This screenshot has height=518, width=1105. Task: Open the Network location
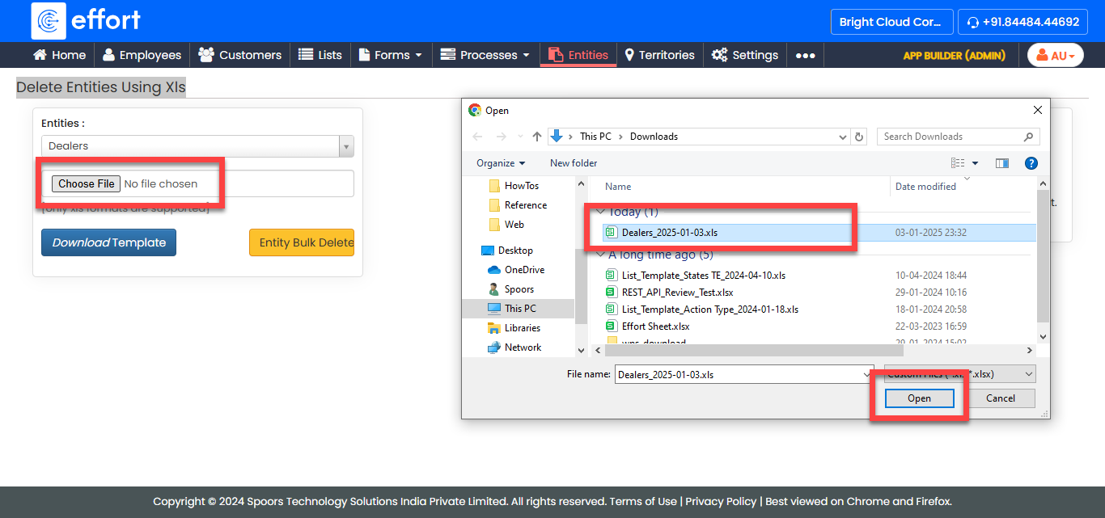[523, 347]
